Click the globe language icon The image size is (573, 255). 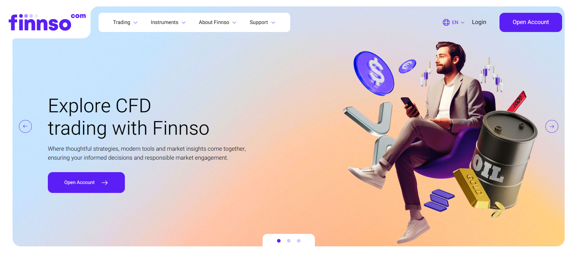446,22
